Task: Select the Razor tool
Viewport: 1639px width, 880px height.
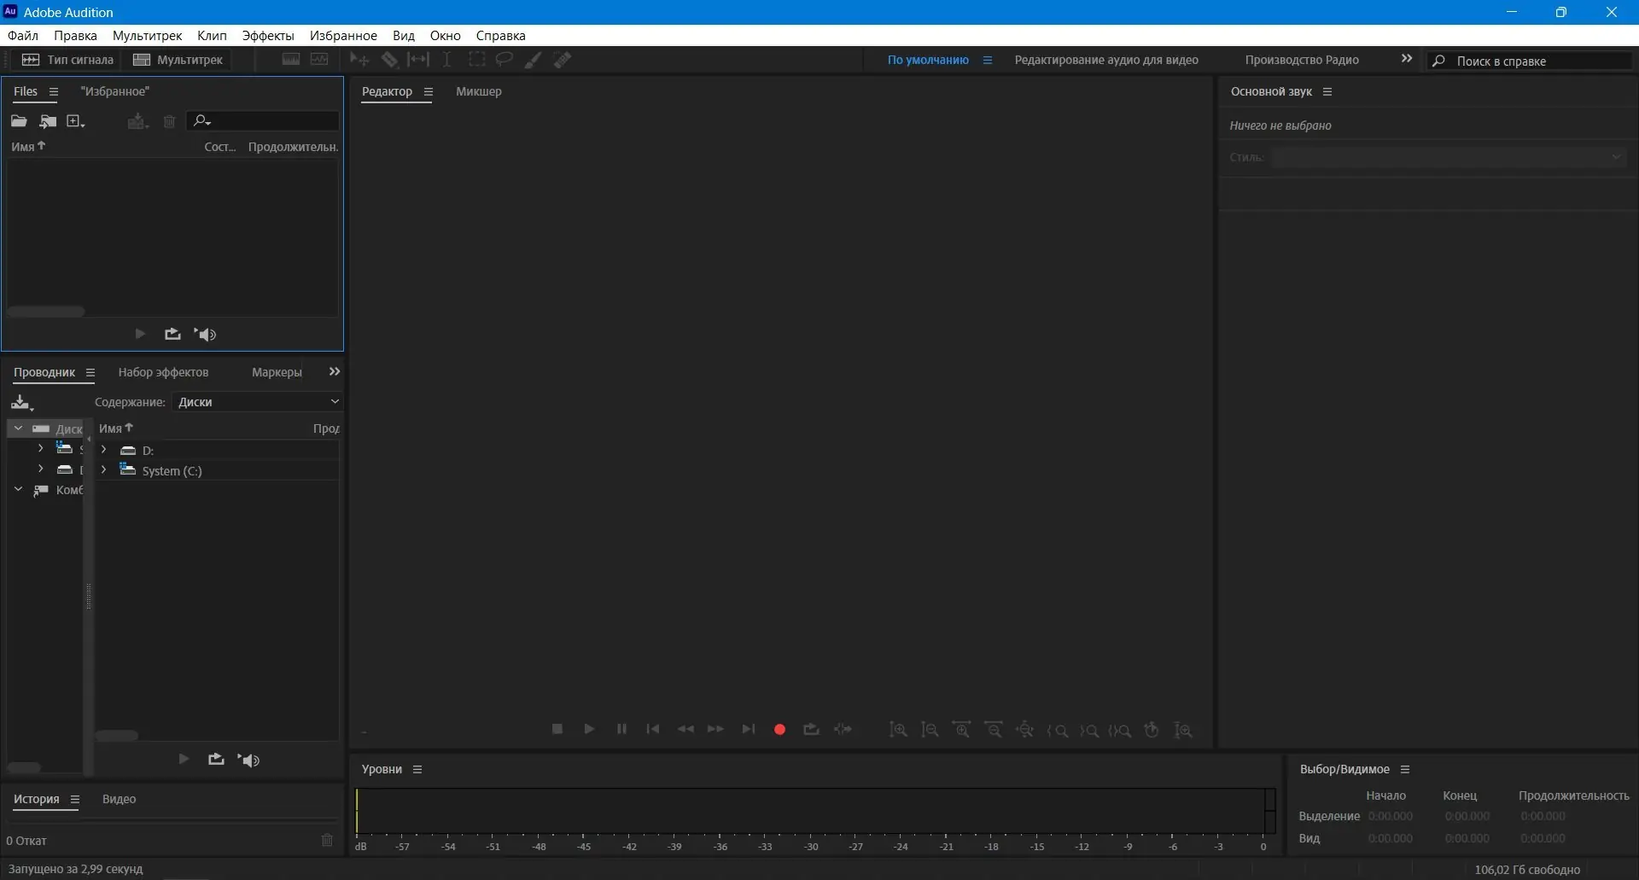Action: pos(389,60)
